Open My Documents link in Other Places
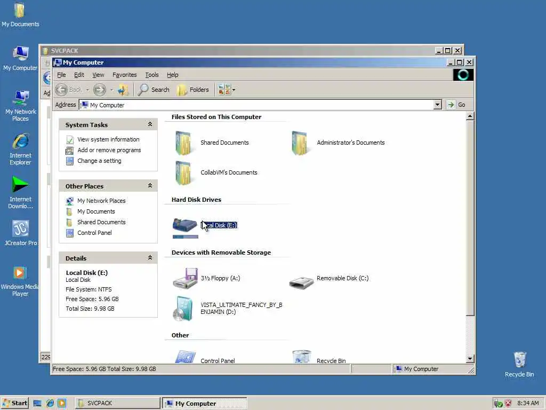 click(96, 211)
